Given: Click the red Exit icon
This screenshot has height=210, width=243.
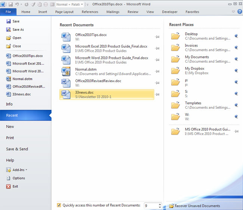Looking at the screenshot, I should click(8, 186).
